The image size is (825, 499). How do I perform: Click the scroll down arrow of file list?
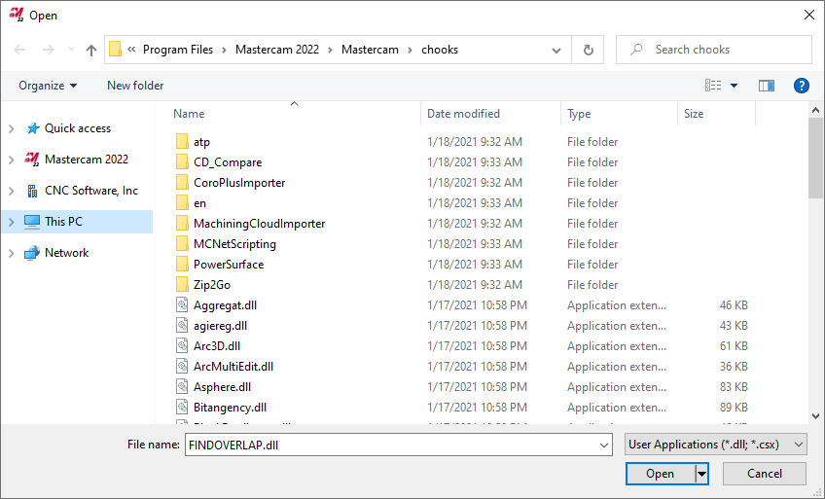pos(816,416)
